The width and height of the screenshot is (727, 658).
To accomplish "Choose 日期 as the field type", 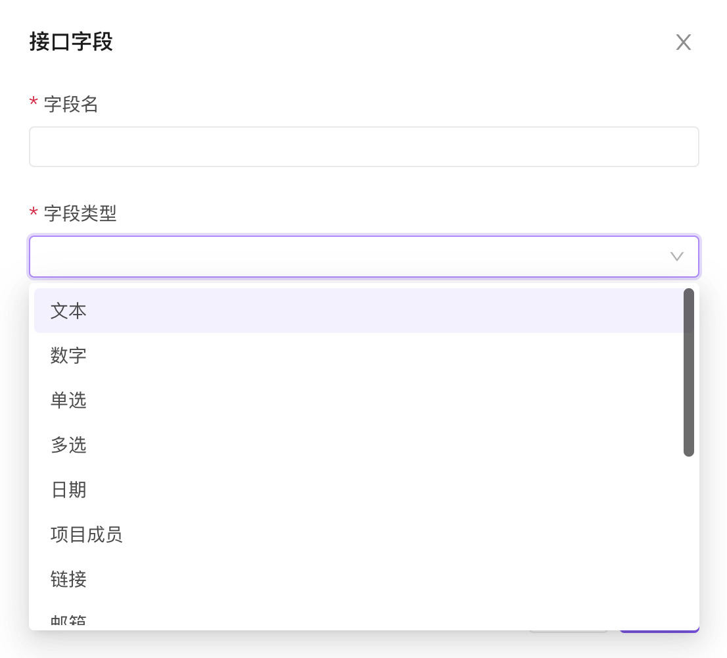I will [68, 490].
